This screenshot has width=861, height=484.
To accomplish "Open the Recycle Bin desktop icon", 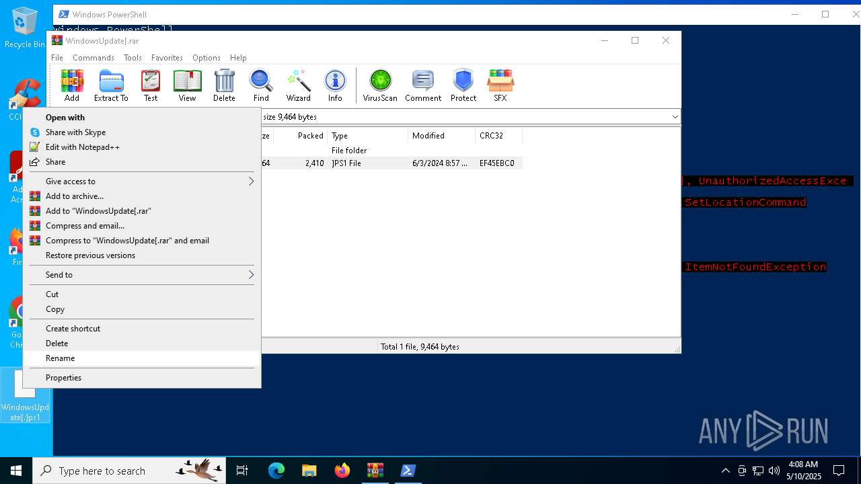I will click(25, 28).
